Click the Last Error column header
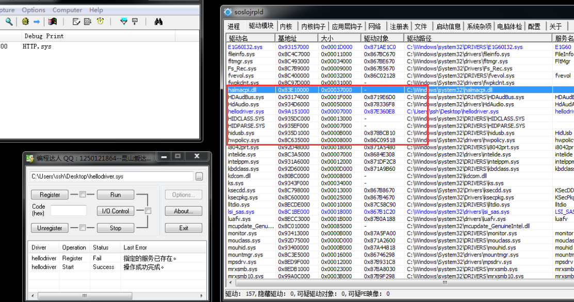574x302 pixels. pos(163,247)
